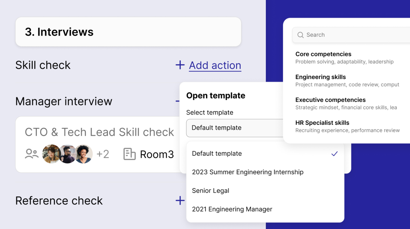This screenshot has width=410, height=229.
Task: Pick the Senior Legal template
Action: (211, 191)
